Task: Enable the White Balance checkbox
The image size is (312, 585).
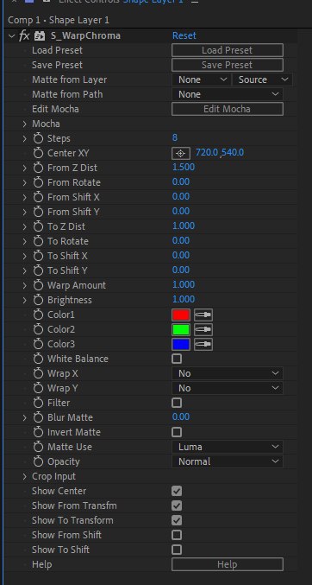Action: pos(177,359)
